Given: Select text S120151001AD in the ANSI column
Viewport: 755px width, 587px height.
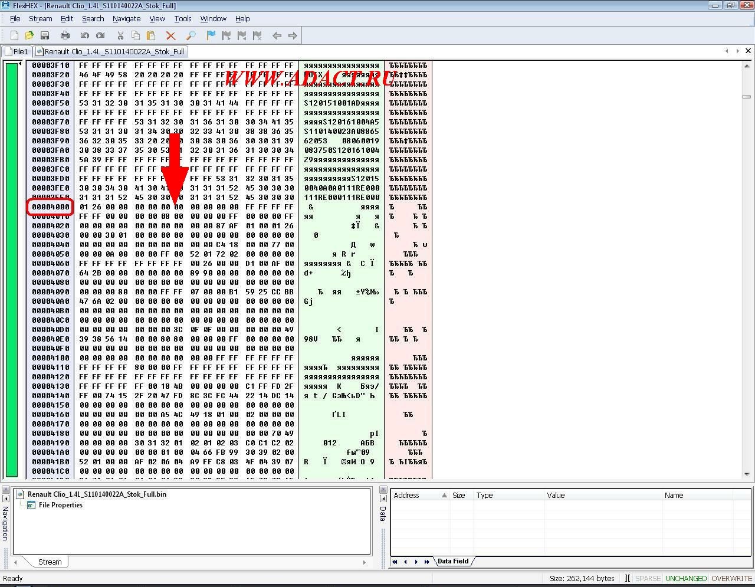Looking at the screenshot, I should coord(332,103).
